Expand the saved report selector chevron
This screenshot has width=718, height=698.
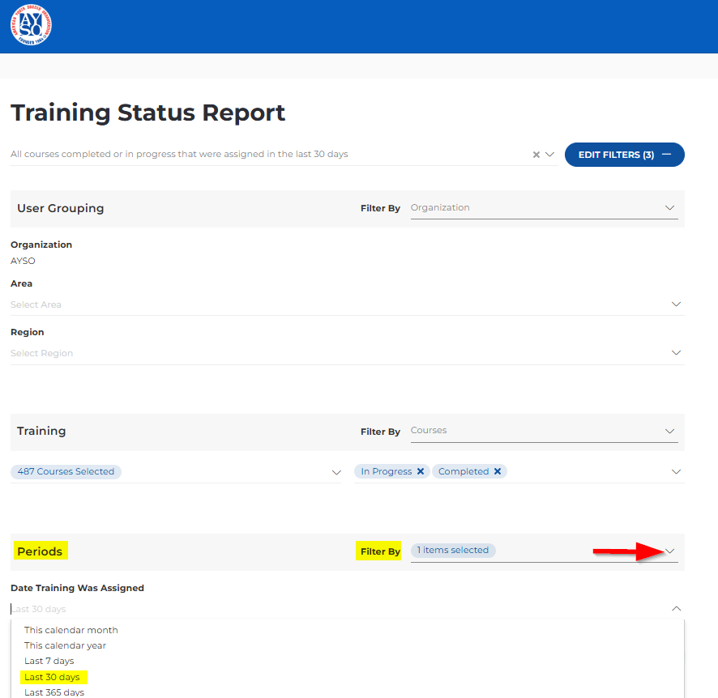pos(549,155)
